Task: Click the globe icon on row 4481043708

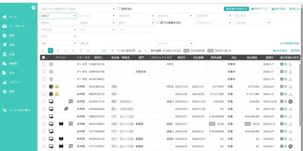Action: pos(282,72)
